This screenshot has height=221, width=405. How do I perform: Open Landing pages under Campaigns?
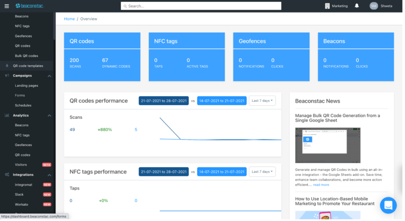click(x=26, y=86)
